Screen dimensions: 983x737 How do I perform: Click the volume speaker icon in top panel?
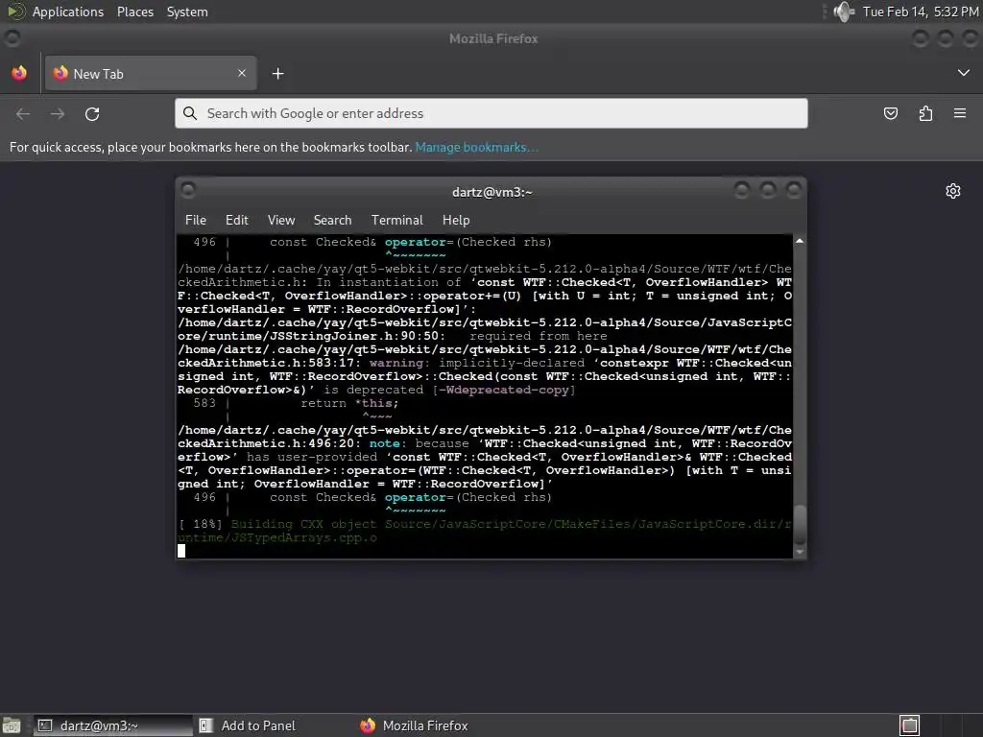844,12
